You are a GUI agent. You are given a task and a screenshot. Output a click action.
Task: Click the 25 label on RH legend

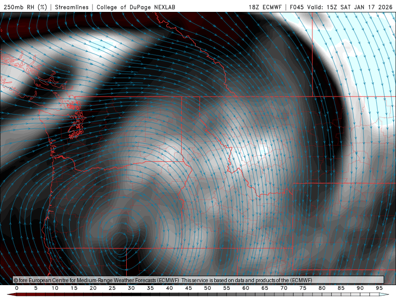click(112, 288)
